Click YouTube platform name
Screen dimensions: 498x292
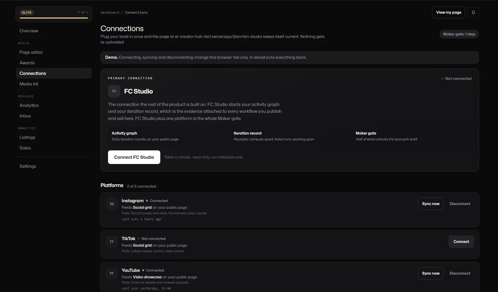click(x=131, y=270)
